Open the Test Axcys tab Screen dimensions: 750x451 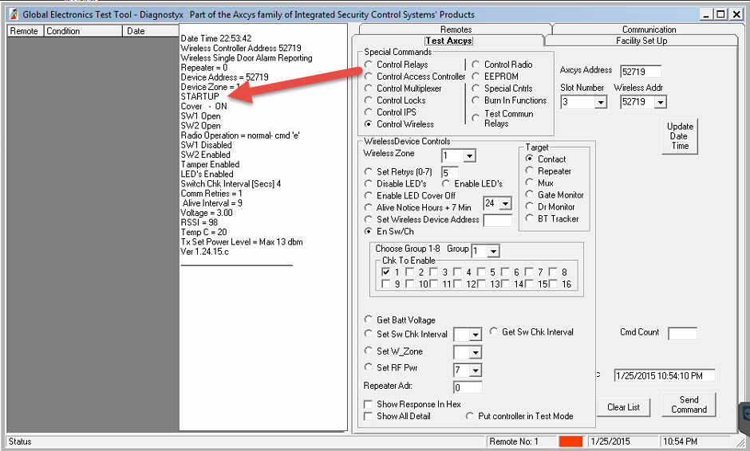(448, 41)
